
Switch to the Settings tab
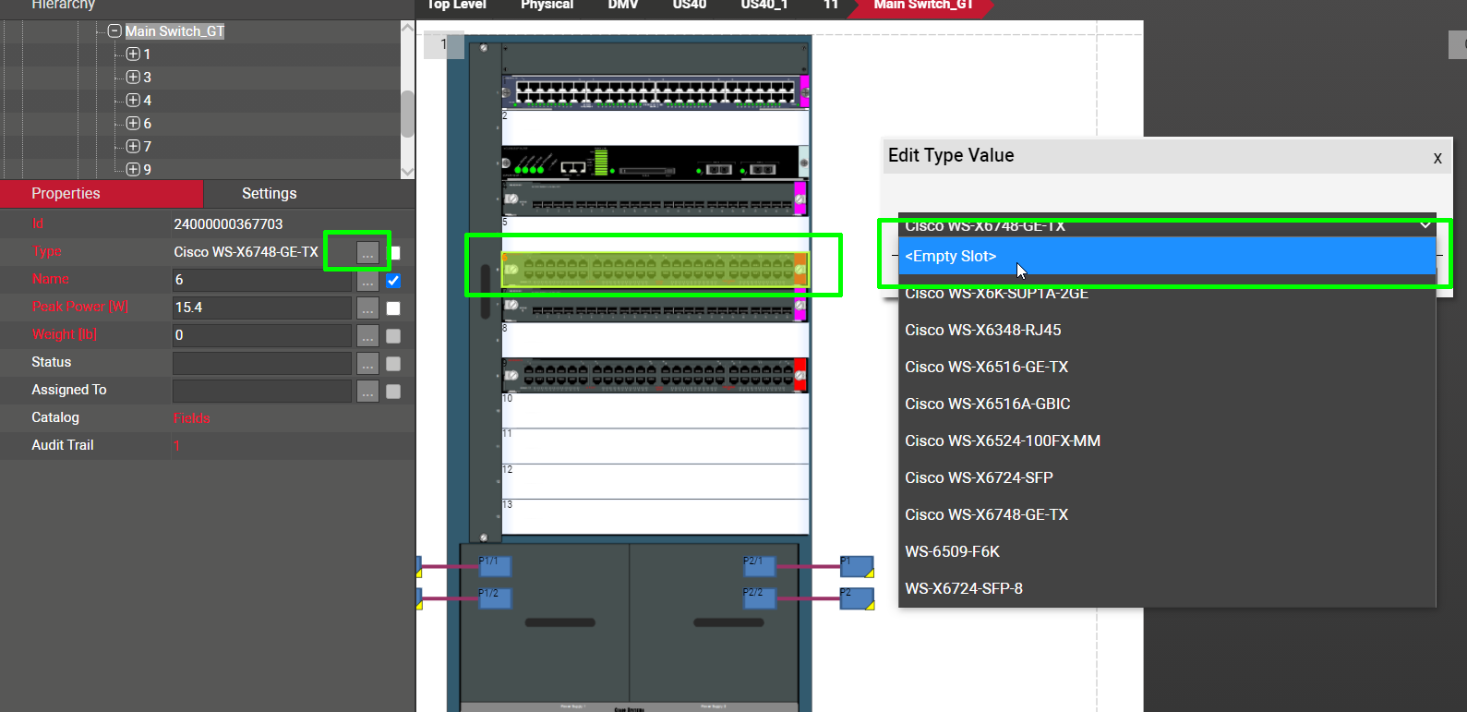point(269,194)
